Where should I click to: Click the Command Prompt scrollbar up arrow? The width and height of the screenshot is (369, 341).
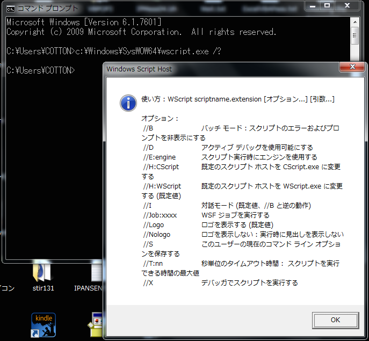pyautogui.click(x=355, y=22)
